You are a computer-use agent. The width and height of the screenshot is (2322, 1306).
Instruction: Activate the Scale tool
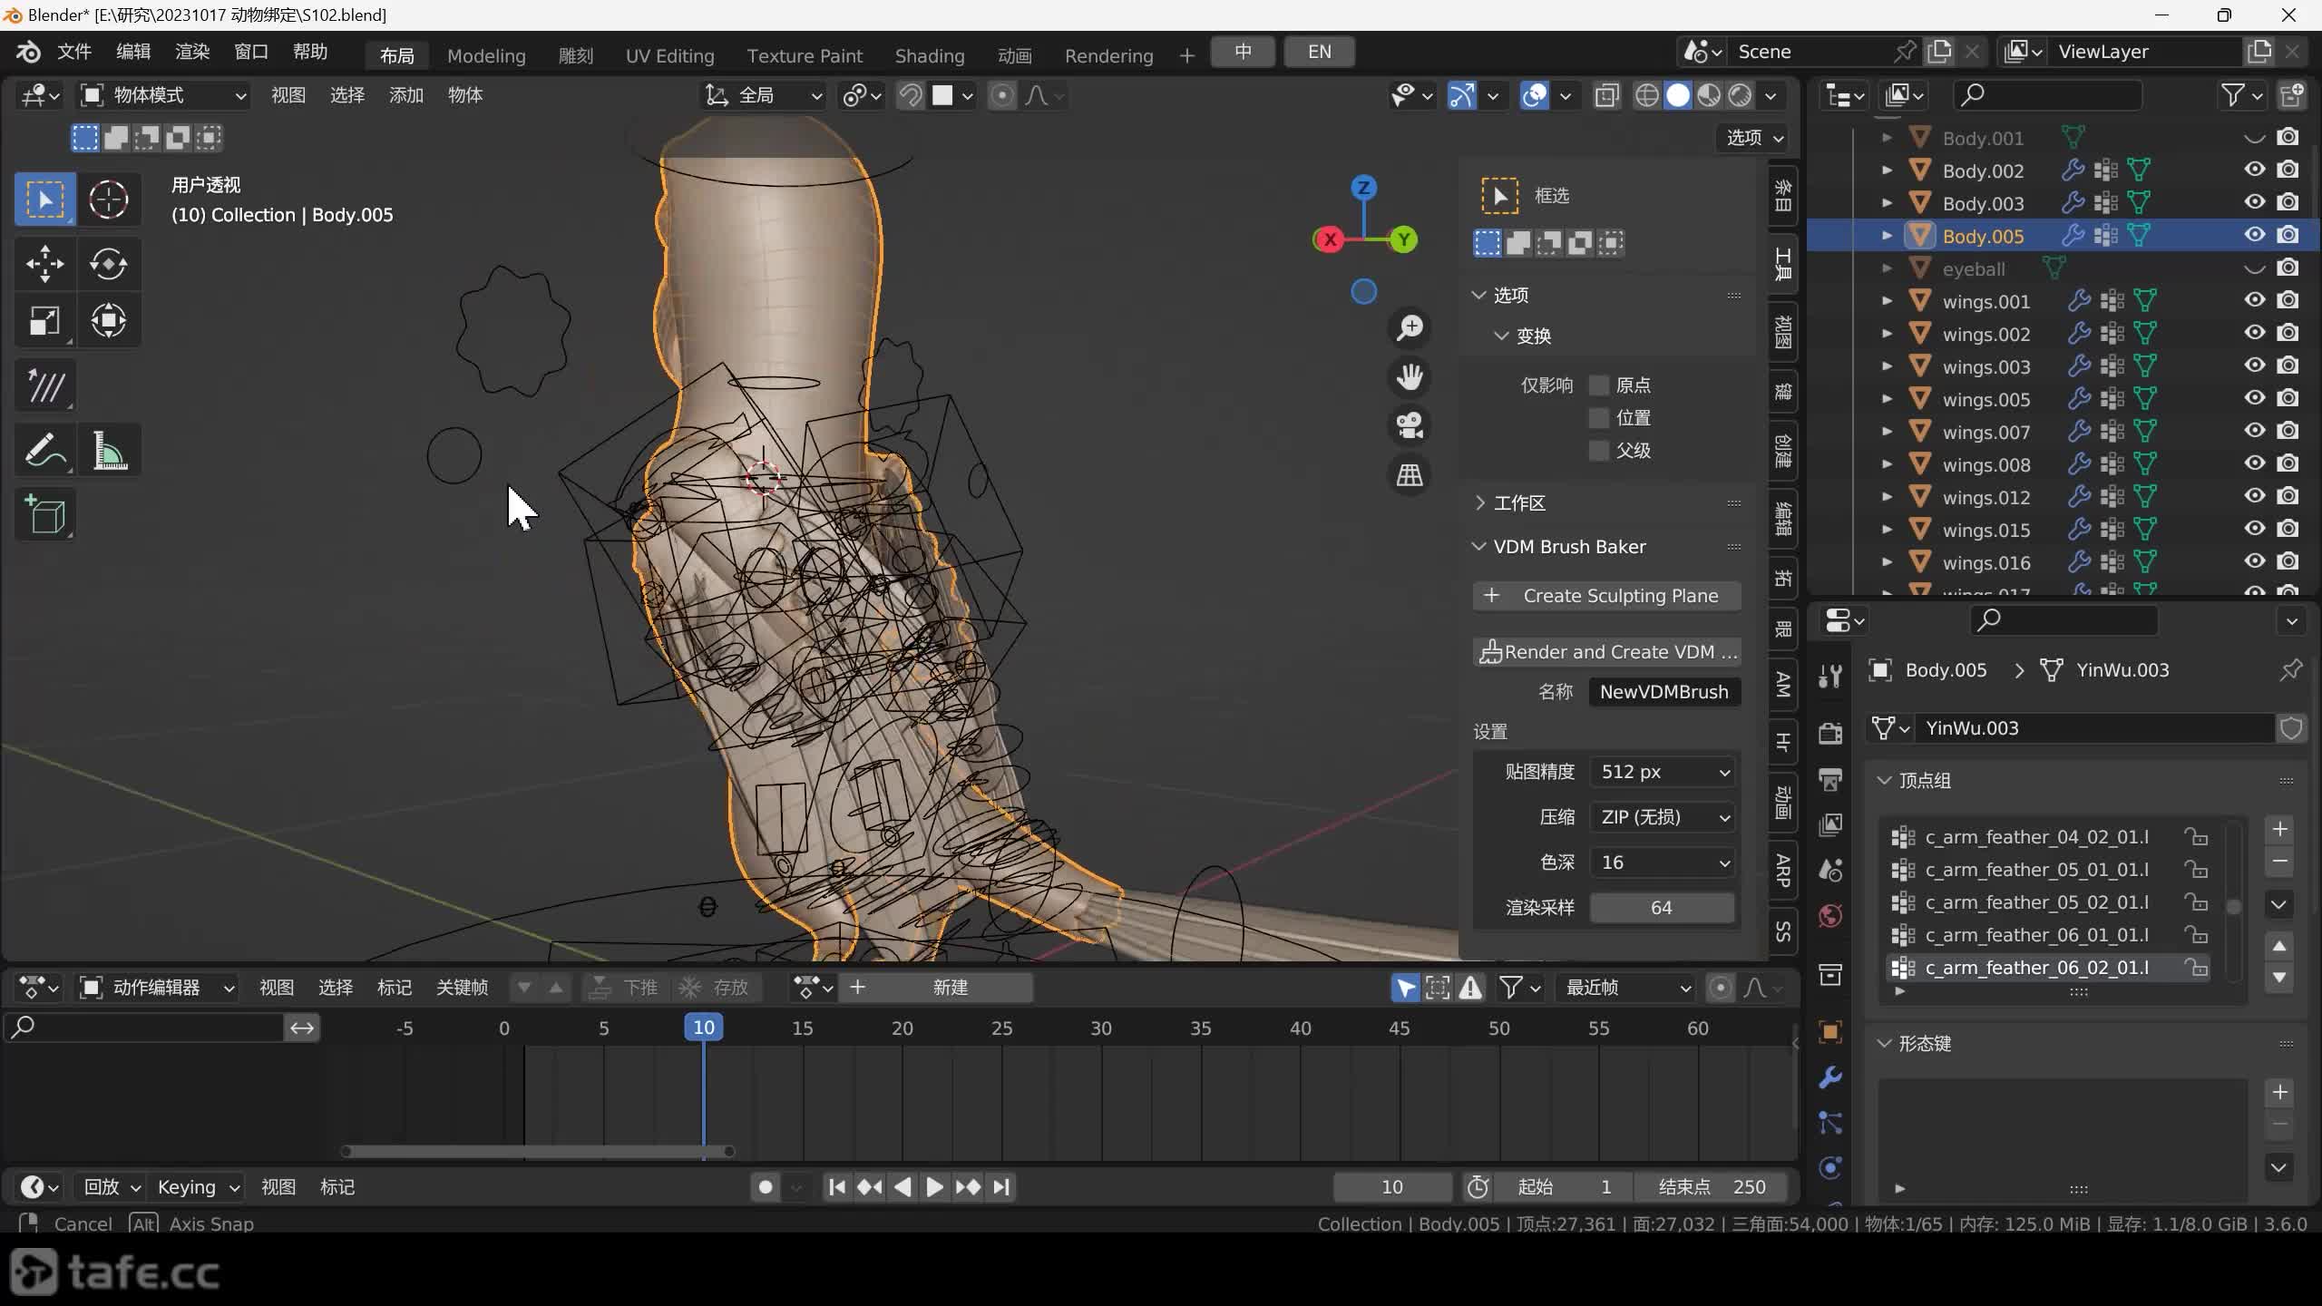click(x=44, y=320)
